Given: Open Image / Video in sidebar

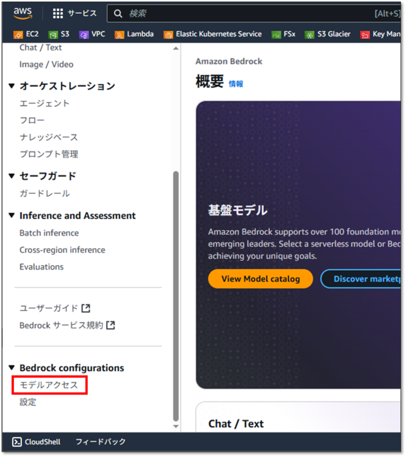Looking at the screenshot, I should pyautogui.click(x=46, y=65).
